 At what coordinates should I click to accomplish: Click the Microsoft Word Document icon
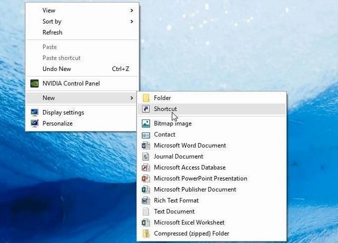click(x=146, y=145)
